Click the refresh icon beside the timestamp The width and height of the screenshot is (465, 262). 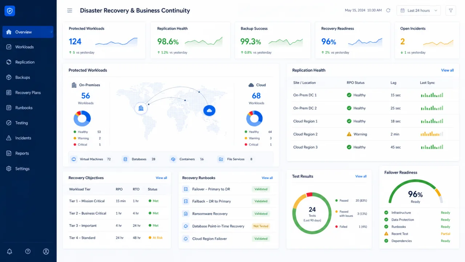[x=388, y=11]
